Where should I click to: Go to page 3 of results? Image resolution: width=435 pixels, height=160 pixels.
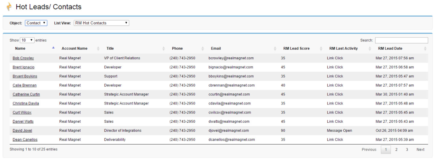(407, 150)
